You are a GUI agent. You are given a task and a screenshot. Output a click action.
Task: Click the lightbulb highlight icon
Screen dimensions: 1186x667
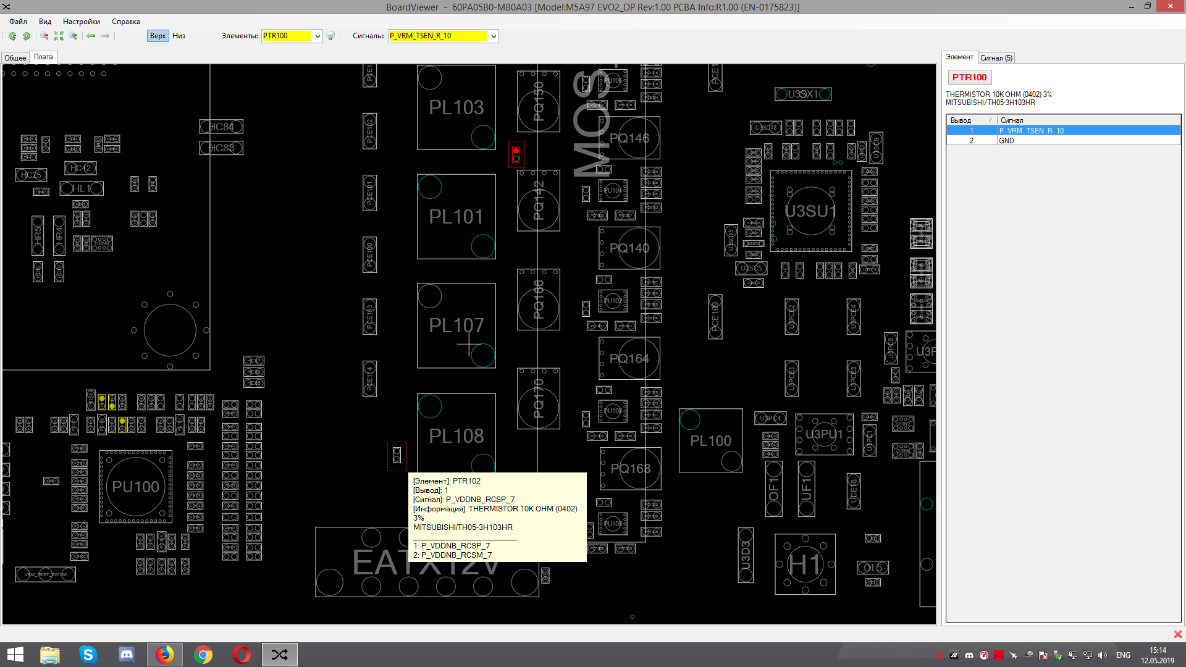(330, 36)
